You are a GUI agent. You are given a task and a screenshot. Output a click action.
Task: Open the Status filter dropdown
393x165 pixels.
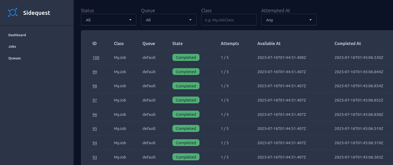[108, 20]
